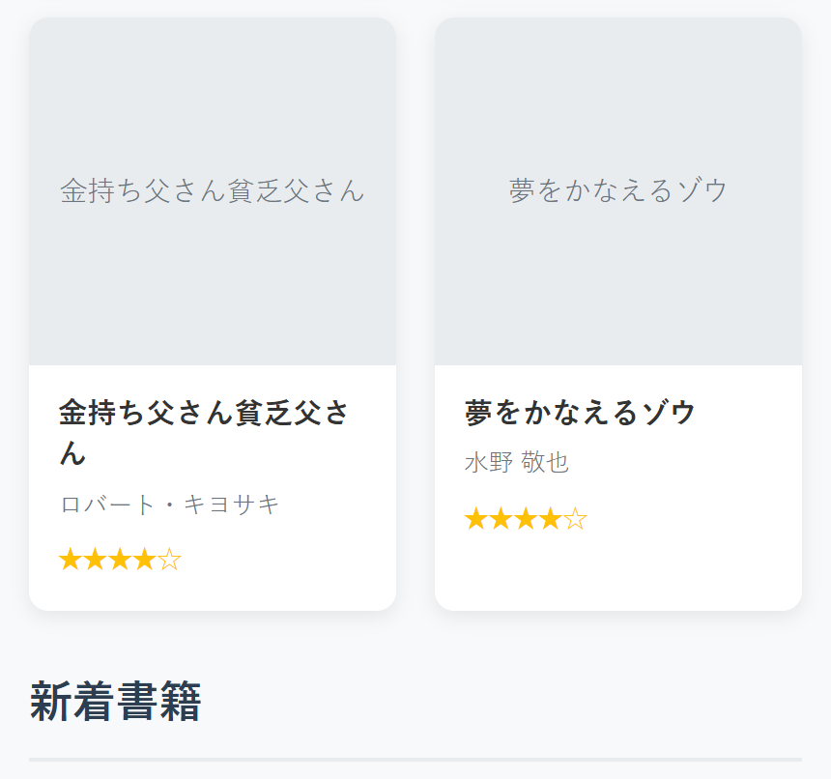This screenshot has width=831, height=779.
Task: Click first star of 金持ち父さん貧乏父さん rating
Action: [71, 560]
